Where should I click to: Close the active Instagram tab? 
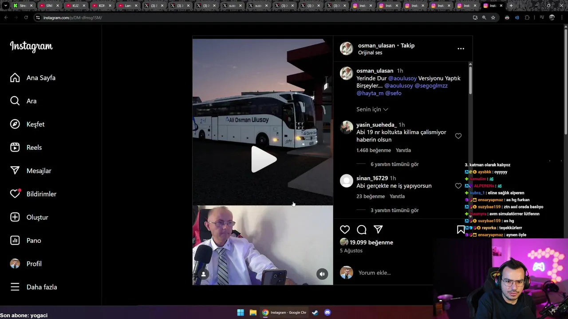tap(501, 6)
